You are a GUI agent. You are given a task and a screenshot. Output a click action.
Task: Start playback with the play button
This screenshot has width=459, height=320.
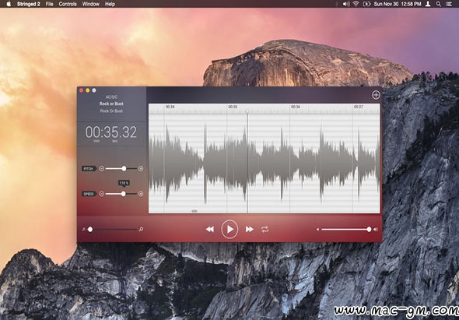click(x=229, y=229)
